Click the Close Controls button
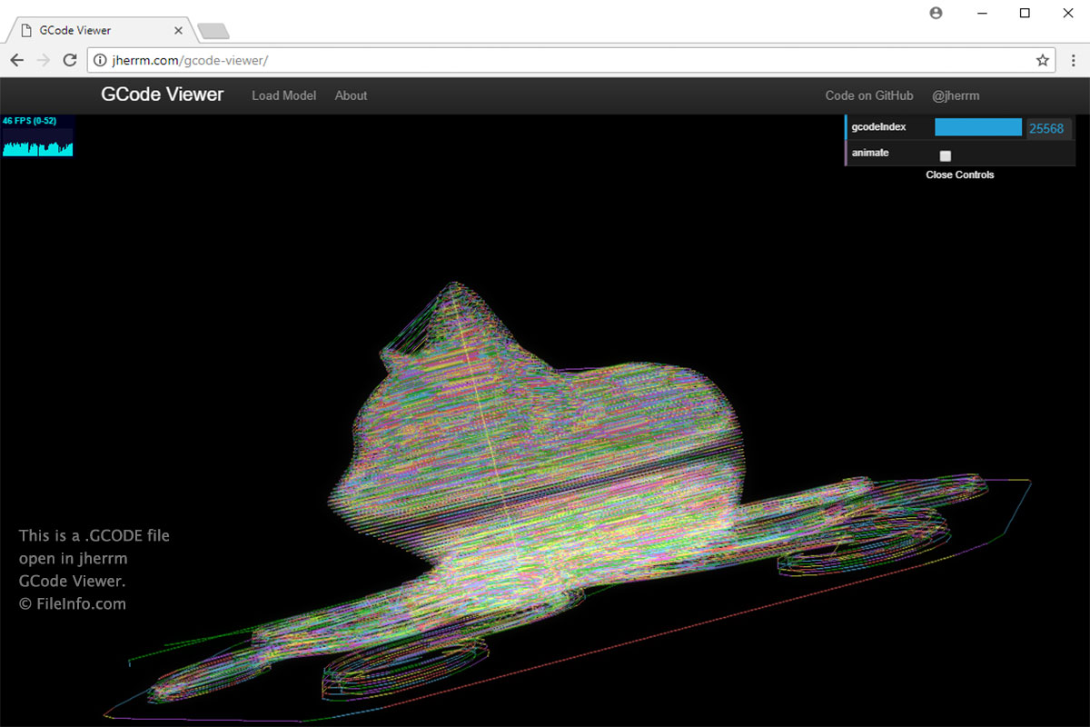This screenshot has height=727, width=1090. click(960, 174)
